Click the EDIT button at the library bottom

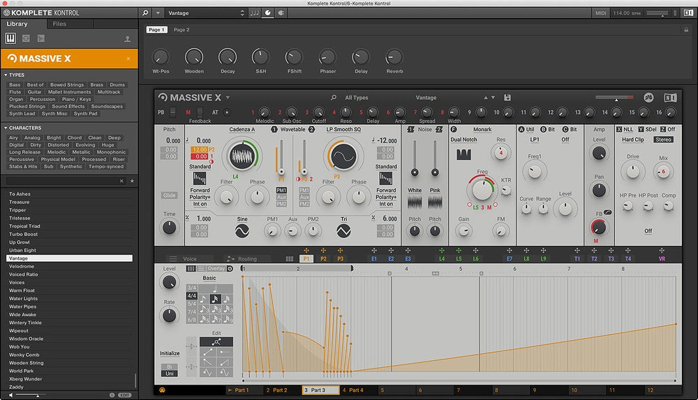tap(125, 395)
